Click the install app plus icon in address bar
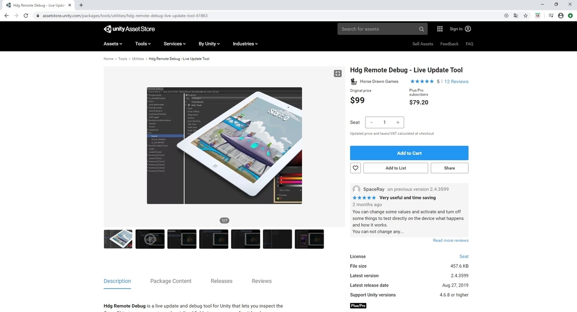The height and width of the screenshot is (312, 577). [x=506, y=15]
